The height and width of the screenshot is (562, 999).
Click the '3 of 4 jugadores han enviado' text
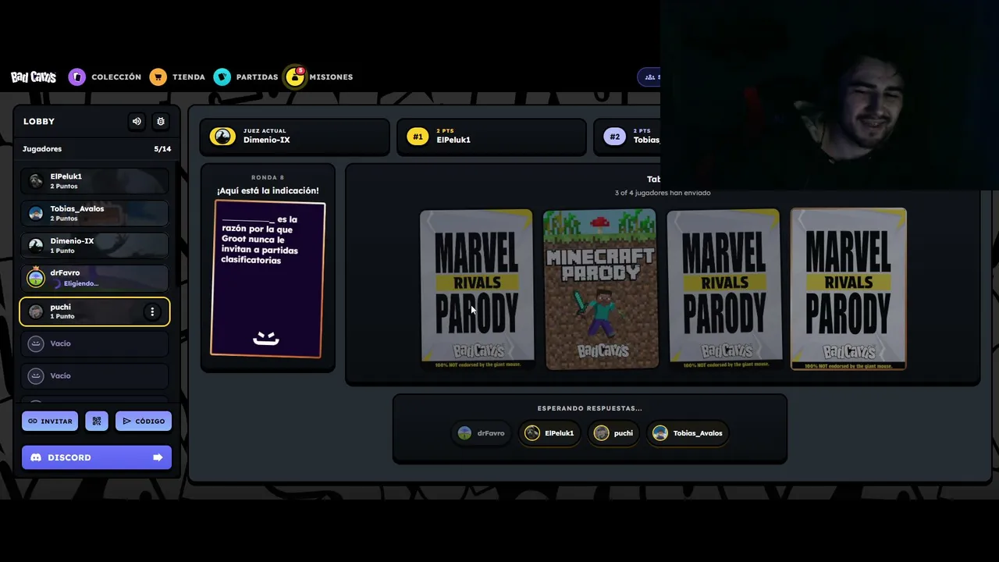pyautogui.click(x=663, y=193)
